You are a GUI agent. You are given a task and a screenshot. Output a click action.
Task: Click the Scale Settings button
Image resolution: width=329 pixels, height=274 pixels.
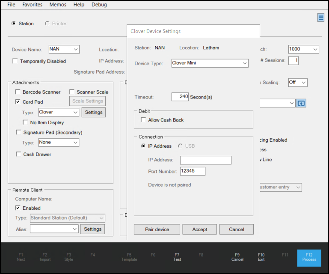88,101
